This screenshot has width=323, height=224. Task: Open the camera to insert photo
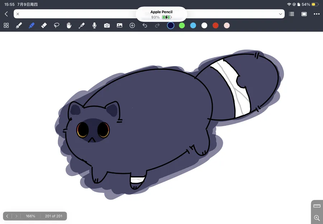(107, 25)
